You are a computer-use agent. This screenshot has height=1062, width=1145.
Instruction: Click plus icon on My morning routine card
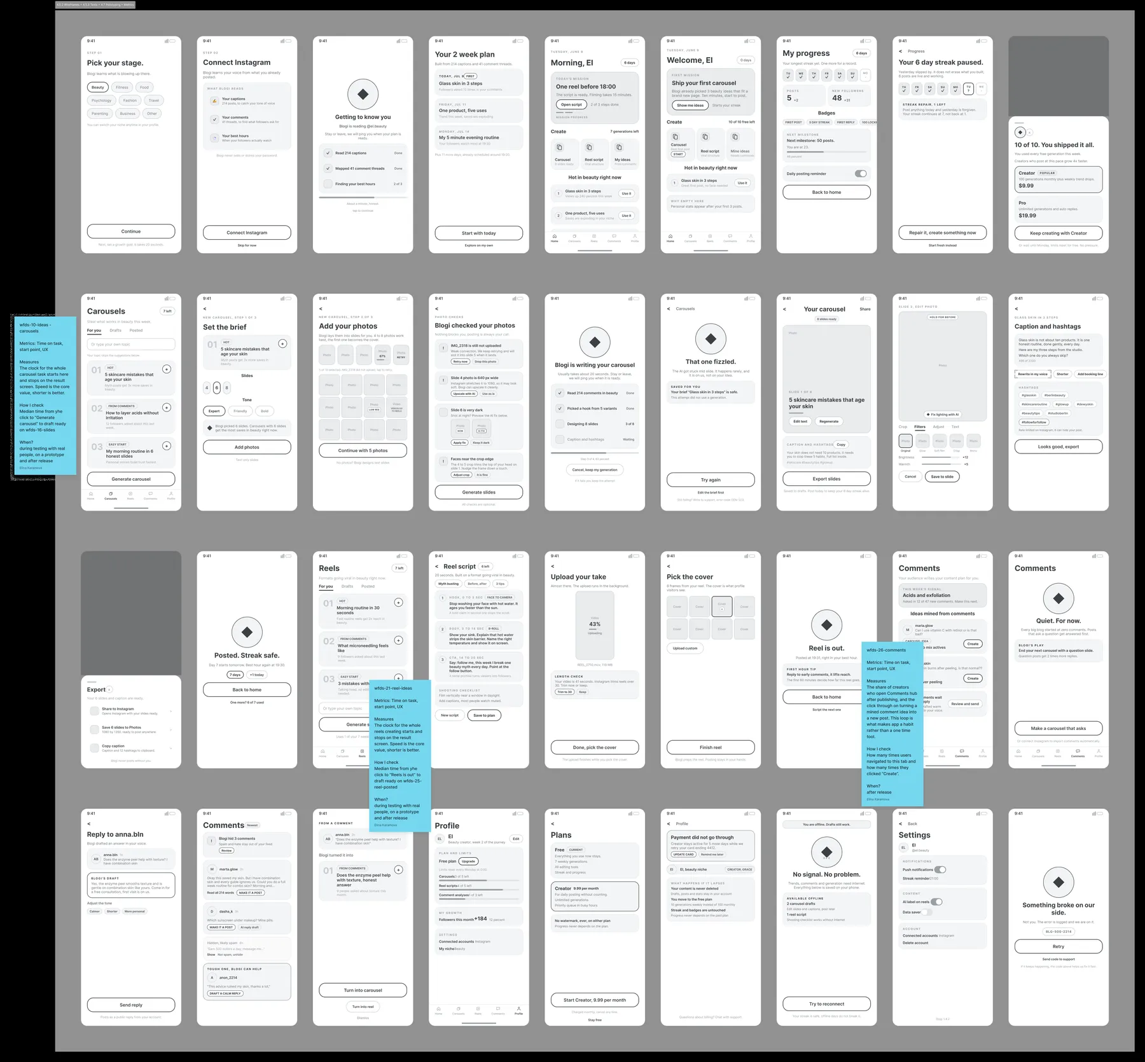(x=167, y=446)
